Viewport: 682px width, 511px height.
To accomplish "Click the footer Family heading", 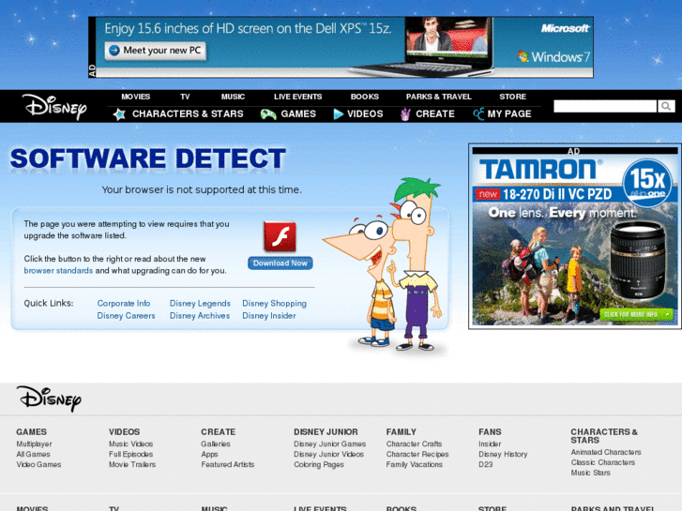I will [x=401, y=432].
